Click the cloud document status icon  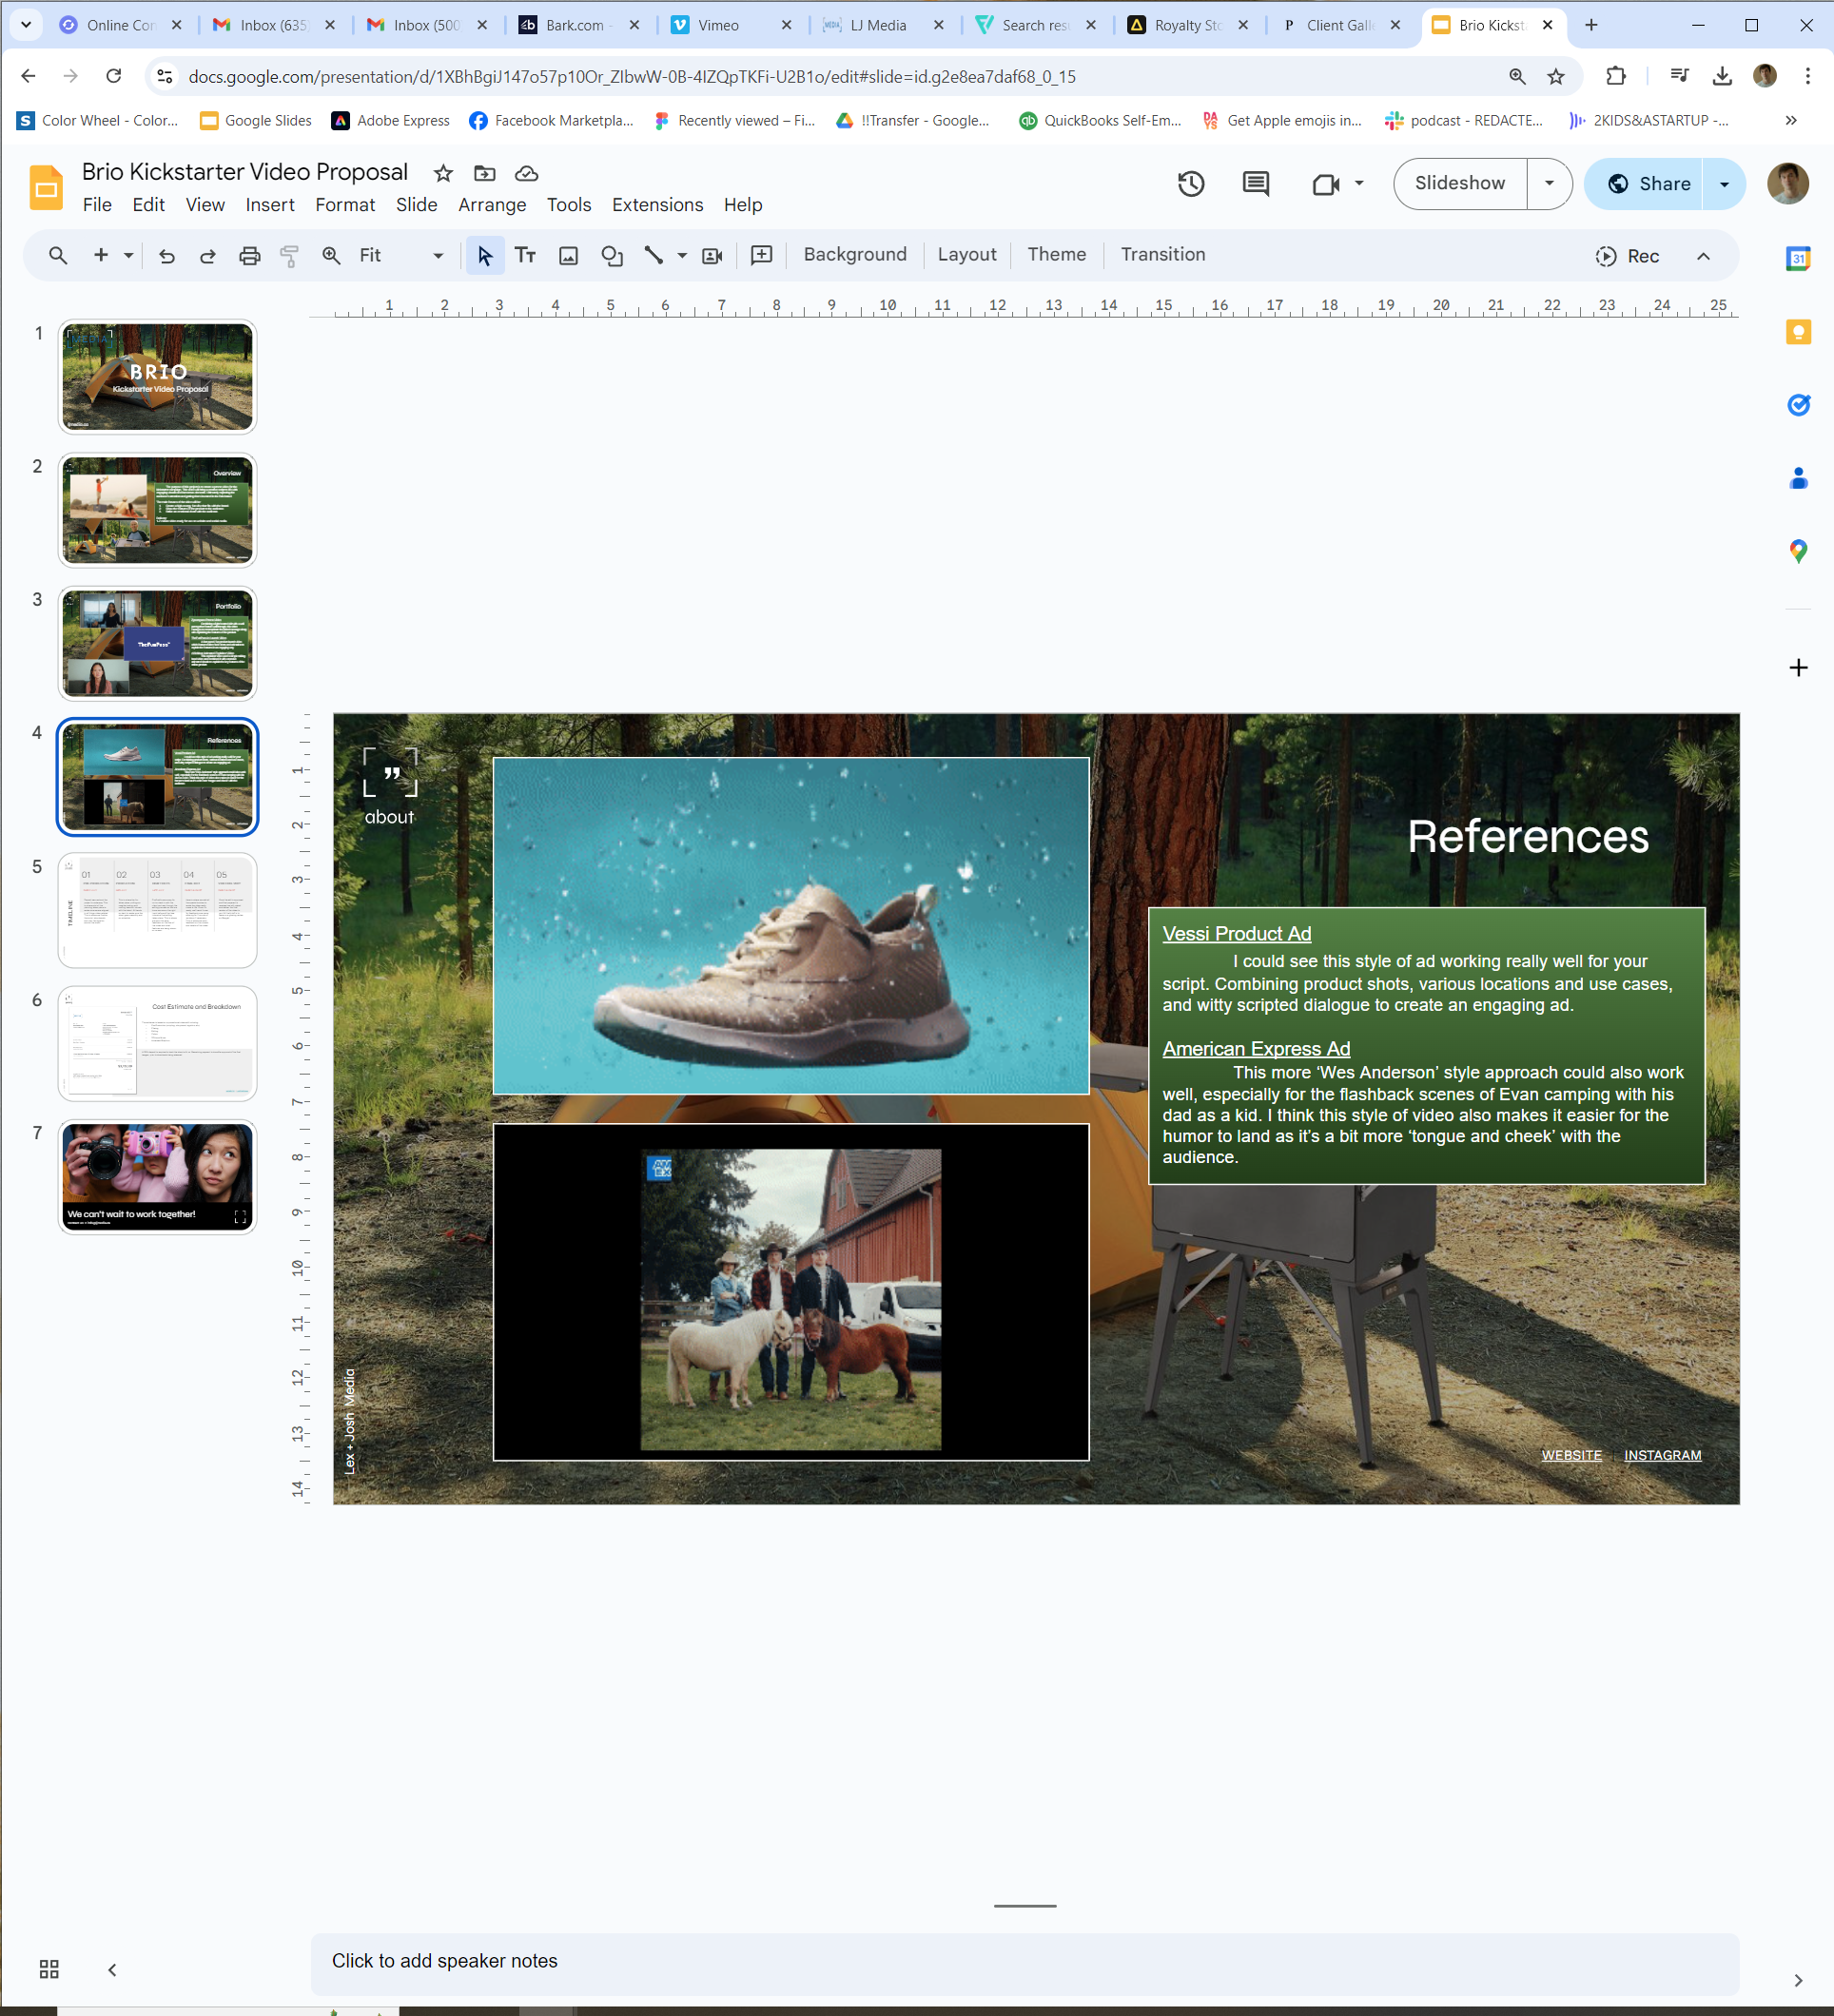pyautogui.click(x=526, y=173)
